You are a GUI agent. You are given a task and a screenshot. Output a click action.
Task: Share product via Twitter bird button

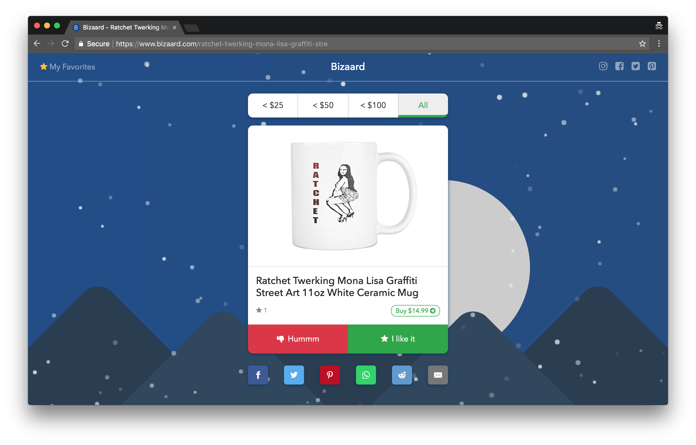[x=294, y=375]
